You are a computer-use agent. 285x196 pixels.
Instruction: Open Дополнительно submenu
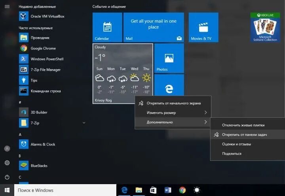(173, 122)
